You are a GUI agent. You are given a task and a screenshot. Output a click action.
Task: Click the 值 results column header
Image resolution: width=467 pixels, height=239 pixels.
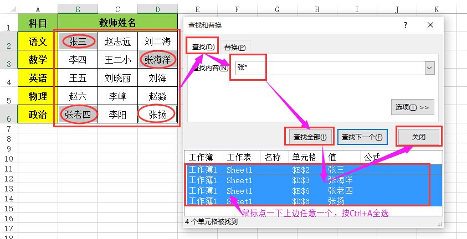click(x=342, y=157)
